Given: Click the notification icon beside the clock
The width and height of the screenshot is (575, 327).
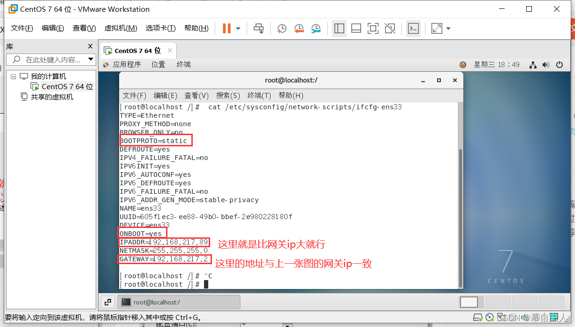Looking at the screenshot, I should [463, 65].
